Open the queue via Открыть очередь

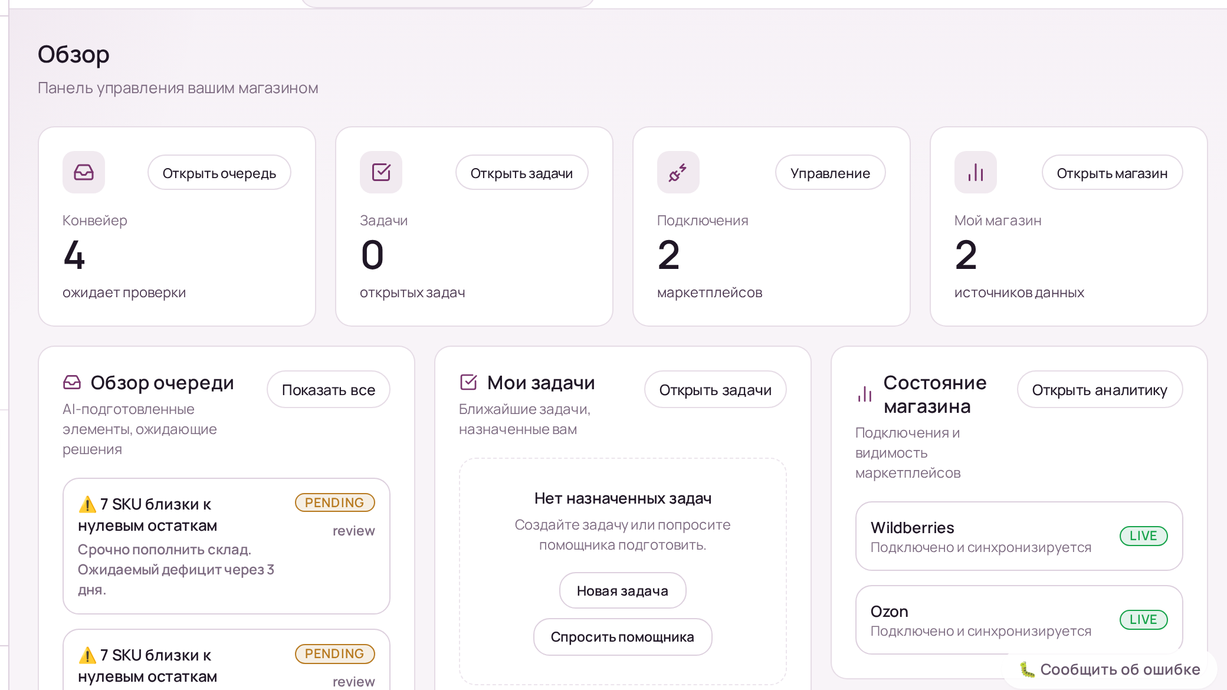(x=219, y=173)
